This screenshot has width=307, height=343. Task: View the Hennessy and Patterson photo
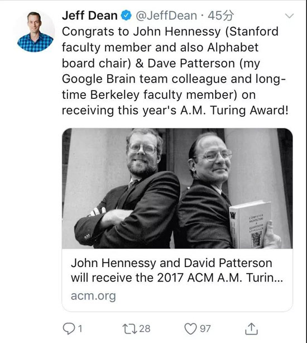pos(177,188)
